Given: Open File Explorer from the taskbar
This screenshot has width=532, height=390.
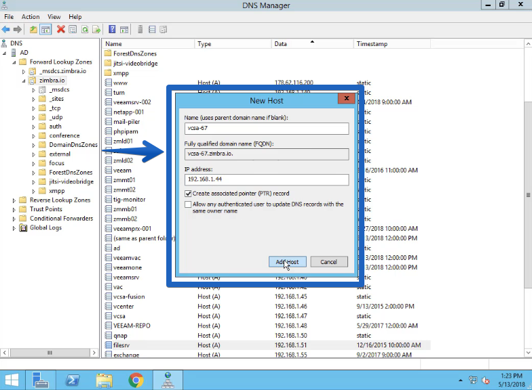Looking at the screenshot, I should 104,380.
